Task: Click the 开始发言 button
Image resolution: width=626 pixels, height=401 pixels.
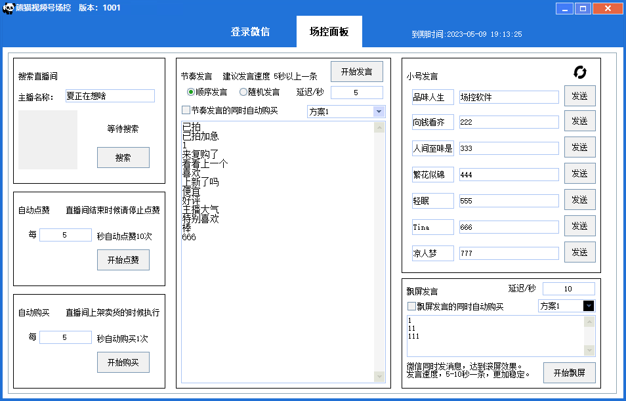Action: (x=356, y=72)
